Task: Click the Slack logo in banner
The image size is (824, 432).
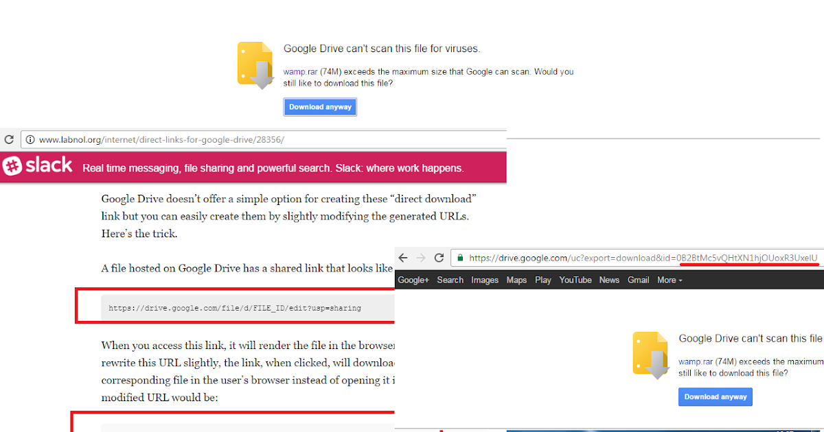Action: [x=38, y=167]
